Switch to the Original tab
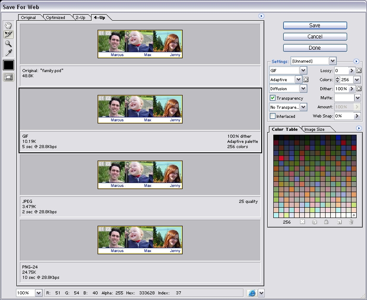Image resolution: width=367 pixels, height=300 pixels. coord(28,18)
